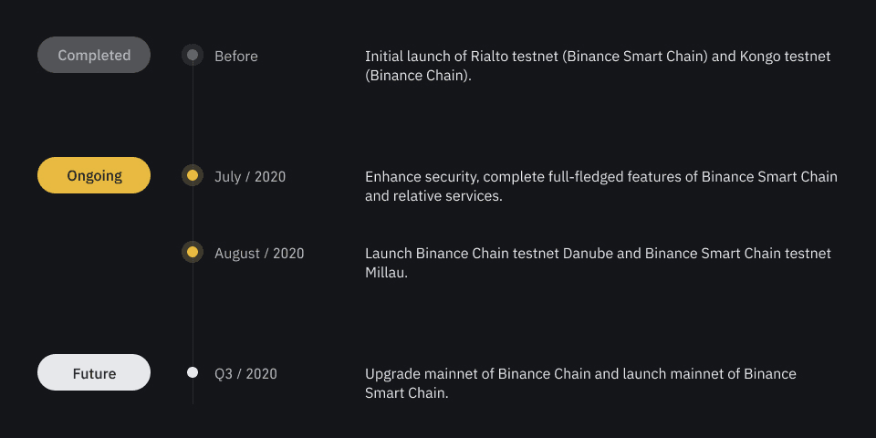Select the yellow Ongoing status pill
The width and height of the screenshot is (876, 438).
point(94,175)
